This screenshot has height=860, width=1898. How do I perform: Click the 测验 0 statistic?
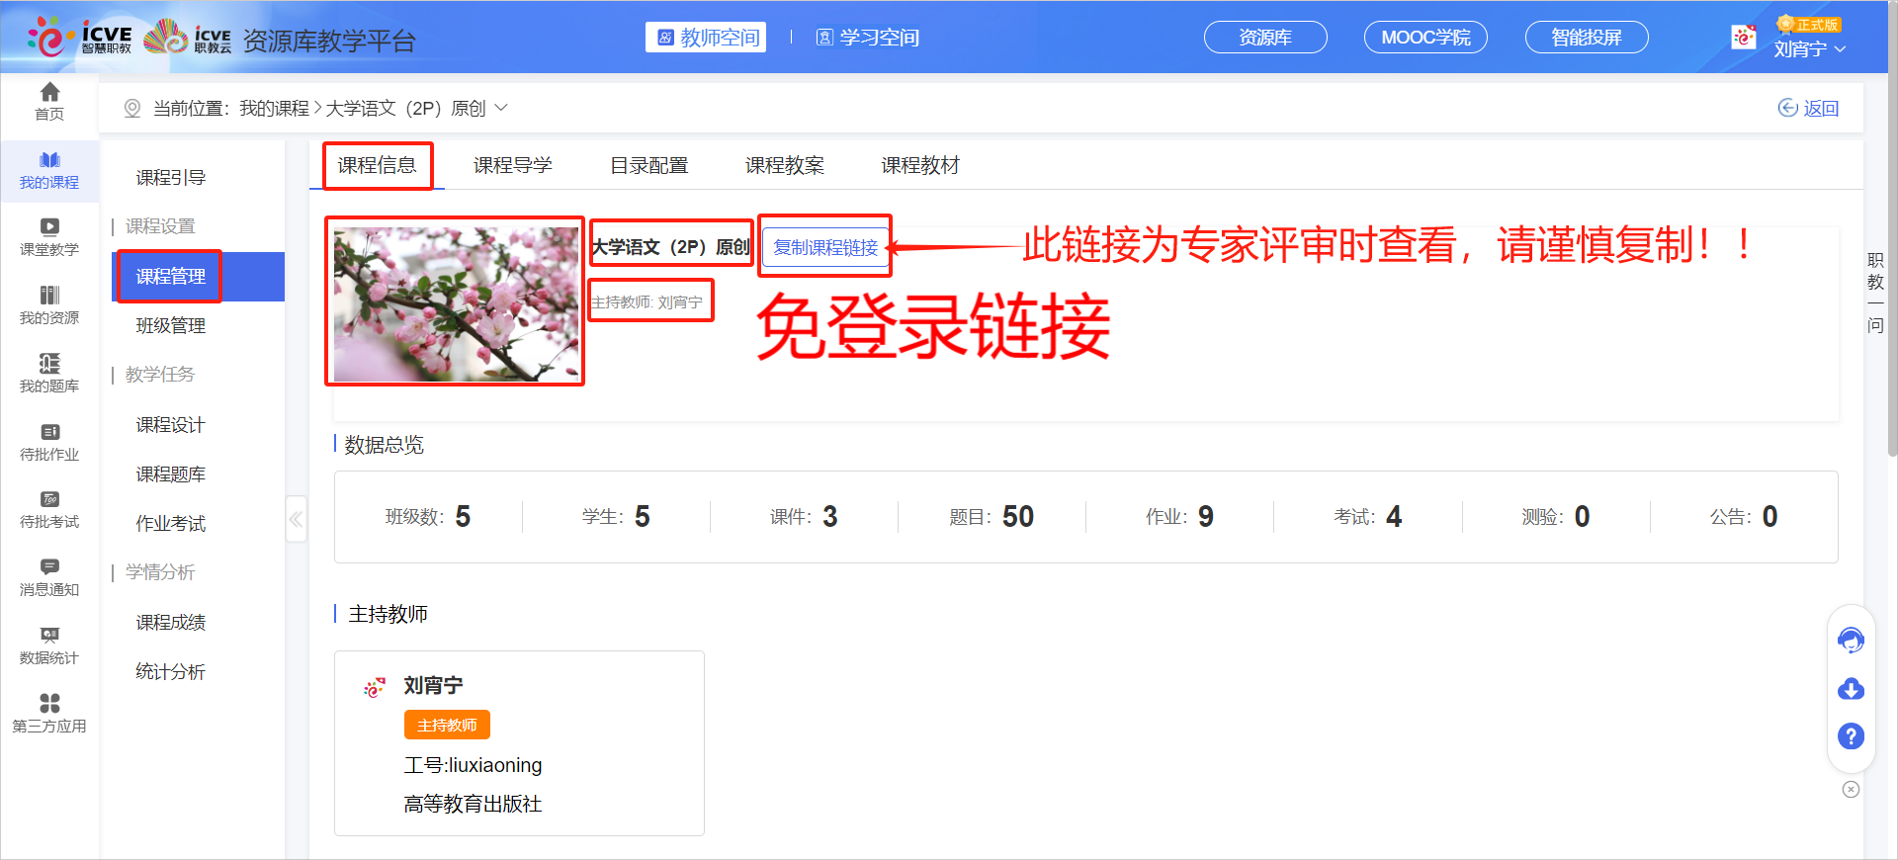[1555, 517]
